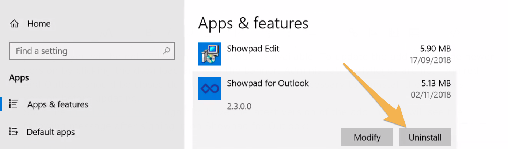Viewport: 508px width, 149px height.
Task: Click the 5.90 MB size value
Action: (x=435, y=49)
